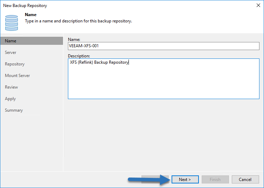Click the Next button
264x188 pixels.
185,179
